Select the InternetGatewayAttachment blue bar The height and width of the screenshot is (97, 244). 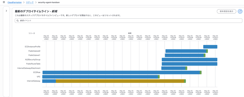click(173, 68)
